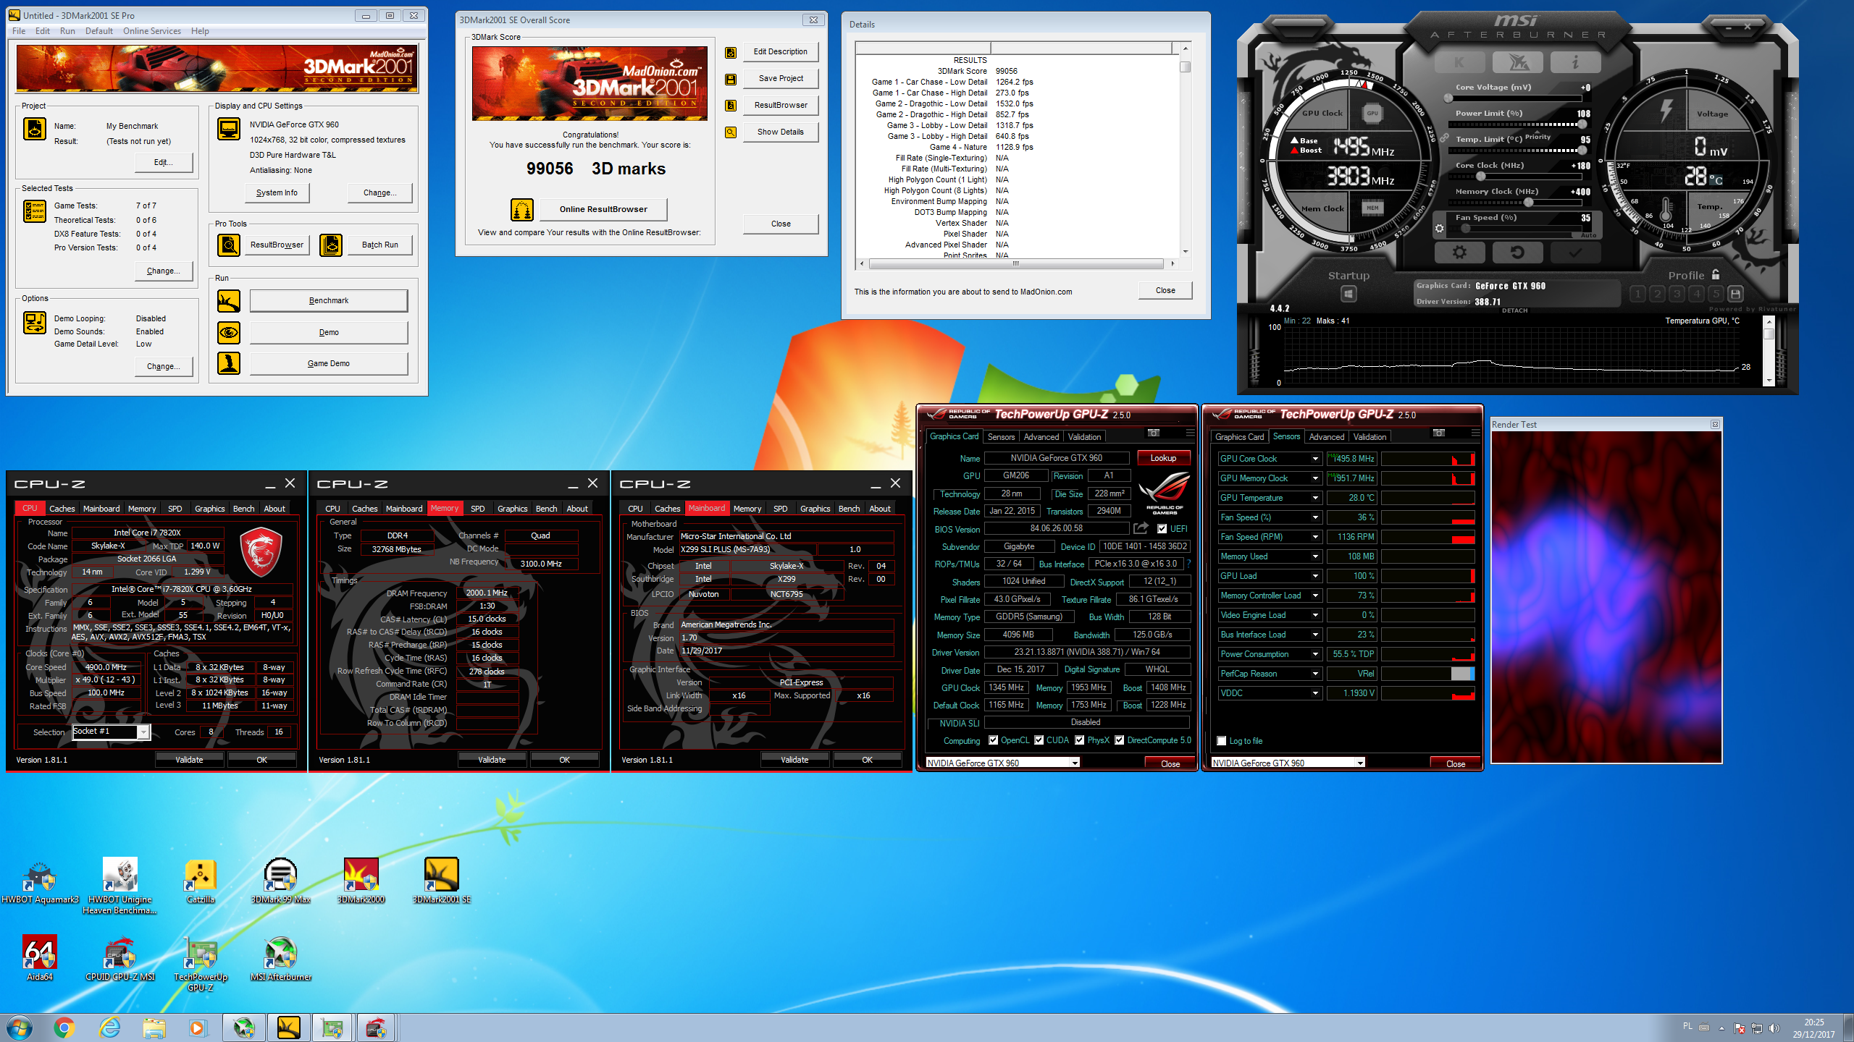The image size is (1854, 1042).
Task: Click the Afterburner profile save floppy icon
Action: (x=1735, y=294)
